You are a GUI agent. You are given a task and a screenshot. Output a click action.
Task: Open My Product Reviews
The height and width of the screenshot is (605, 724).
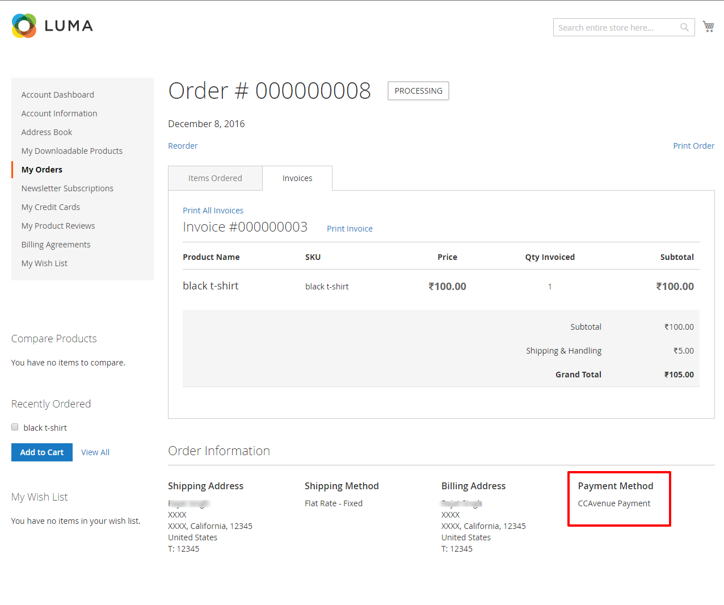point(58,225)
